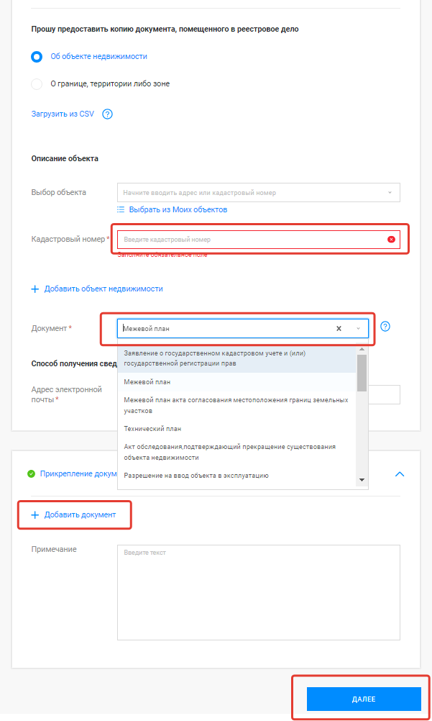Open the 'Выбор объекта' combo box
432x721 pixels.
(258, 193)
